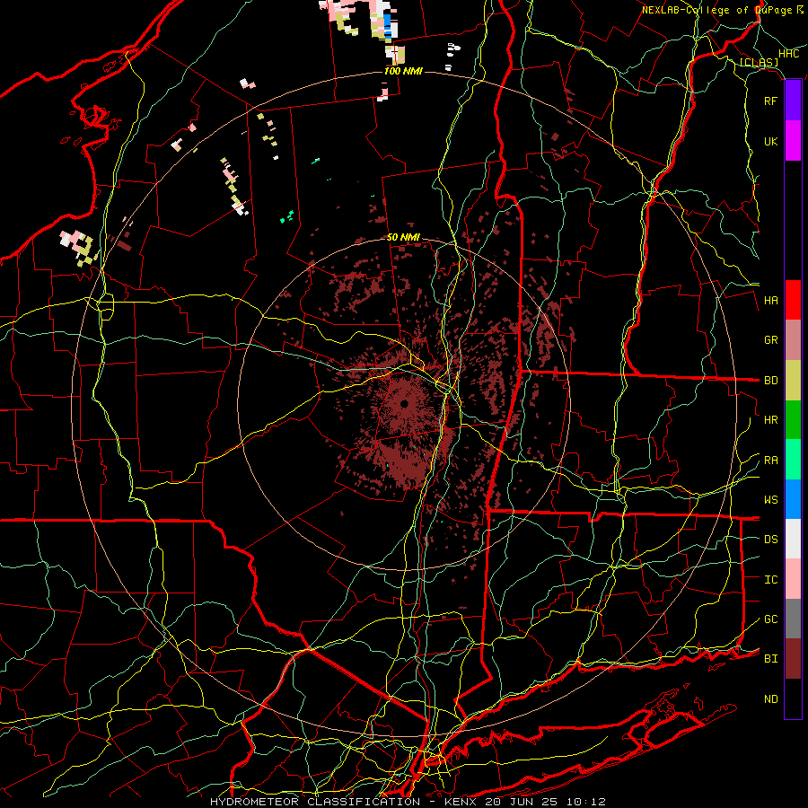The width and height of the screenshot is (808, 808).
Task: Click the KENX station identifier
Action: [x=461, y=802]
